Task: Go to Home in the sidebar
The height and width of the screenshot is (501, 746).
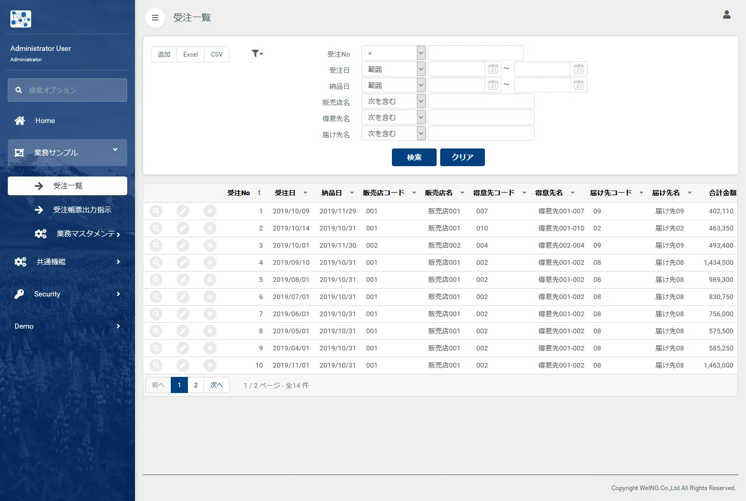Action: point(45,120)
